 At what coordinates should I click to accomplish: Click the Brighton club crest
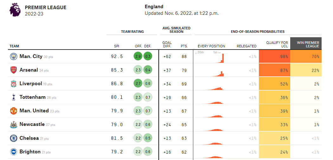point(14,152)
